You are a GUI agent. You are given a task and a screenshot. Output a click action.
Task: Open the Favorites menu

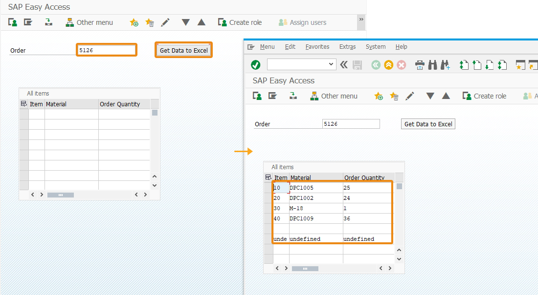pyautogui.click(x=317, y=46)
